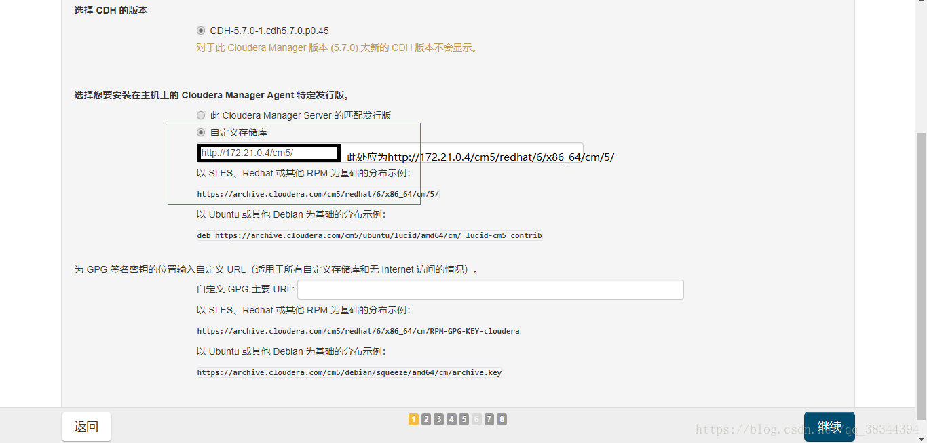Screen dimensions: 927x443
Task: Go to wizard step 3
Action: [x=438, y=419]
